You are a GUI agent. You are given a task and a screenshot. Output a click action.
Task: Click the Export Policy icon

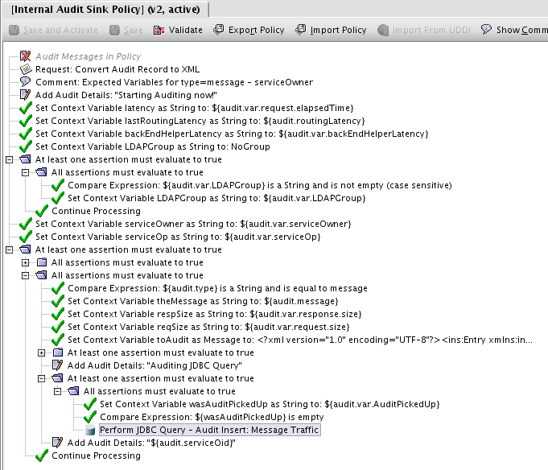coord(219,30)
